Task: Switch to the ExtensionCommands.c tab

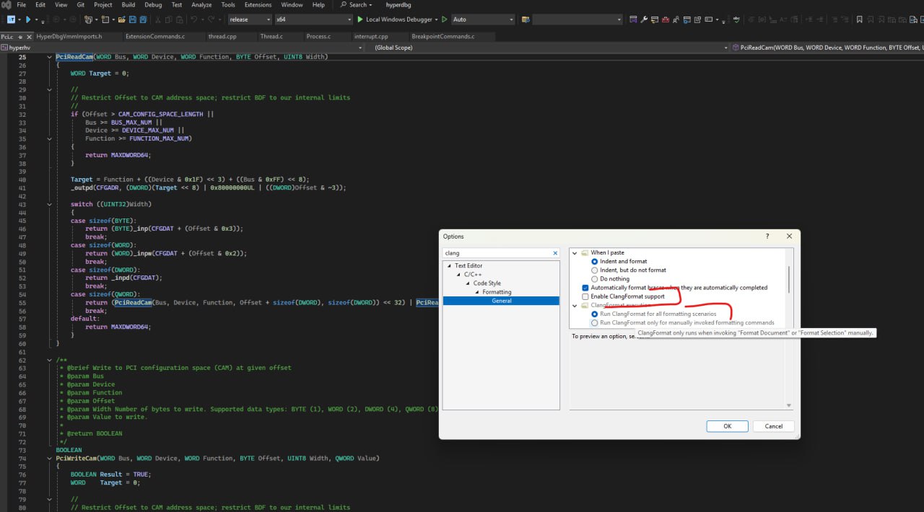Action: (154, 36)
